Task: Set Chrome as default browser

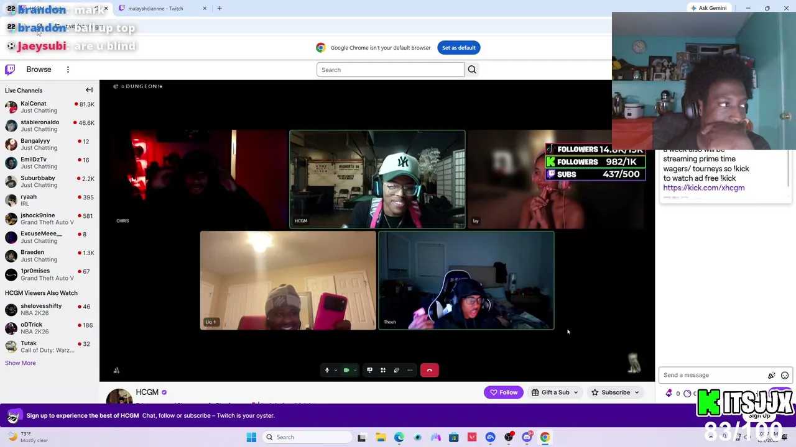Action: [458, 48]
